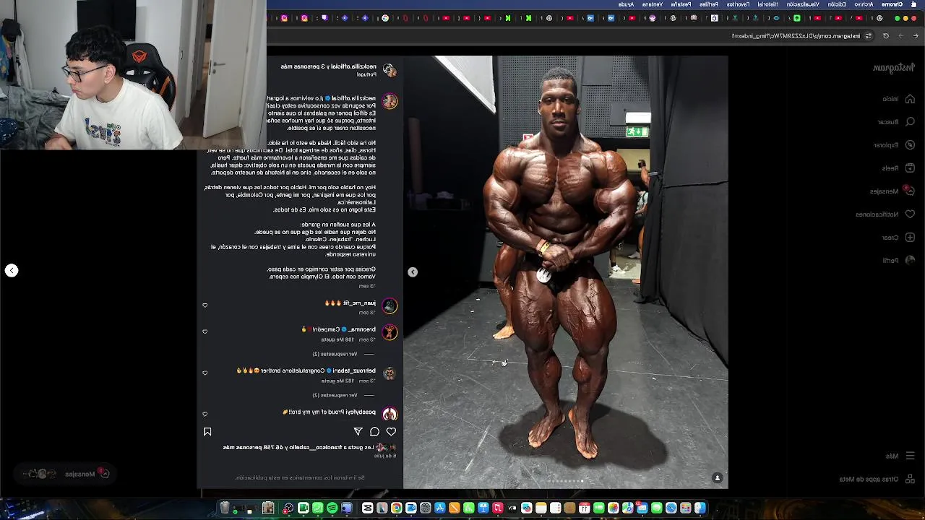Click the comment bubble icon under post

coord(374,432)
